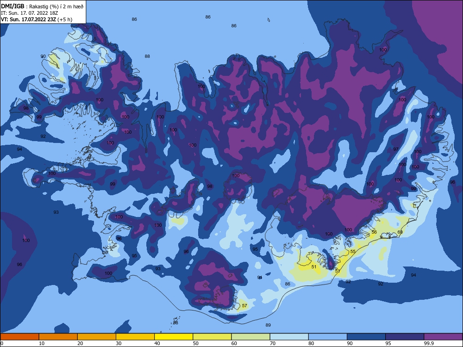
Task: Click the light green 60-70 legend swatch
Action: pyautogui.click(x=250, y=337)
